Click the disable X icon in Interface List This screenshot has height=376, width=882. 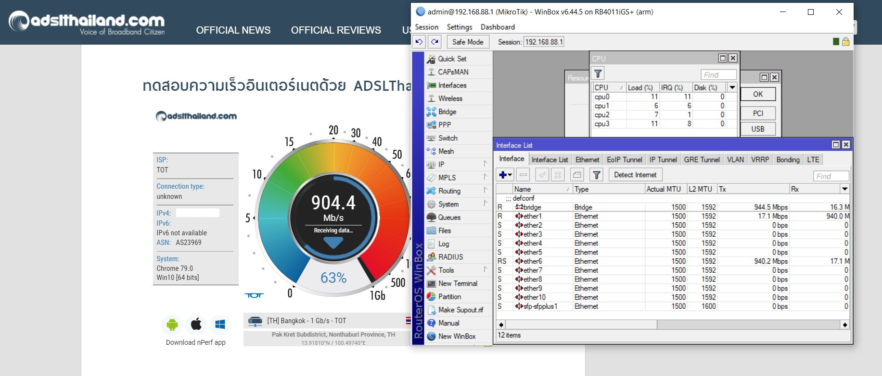558,175
